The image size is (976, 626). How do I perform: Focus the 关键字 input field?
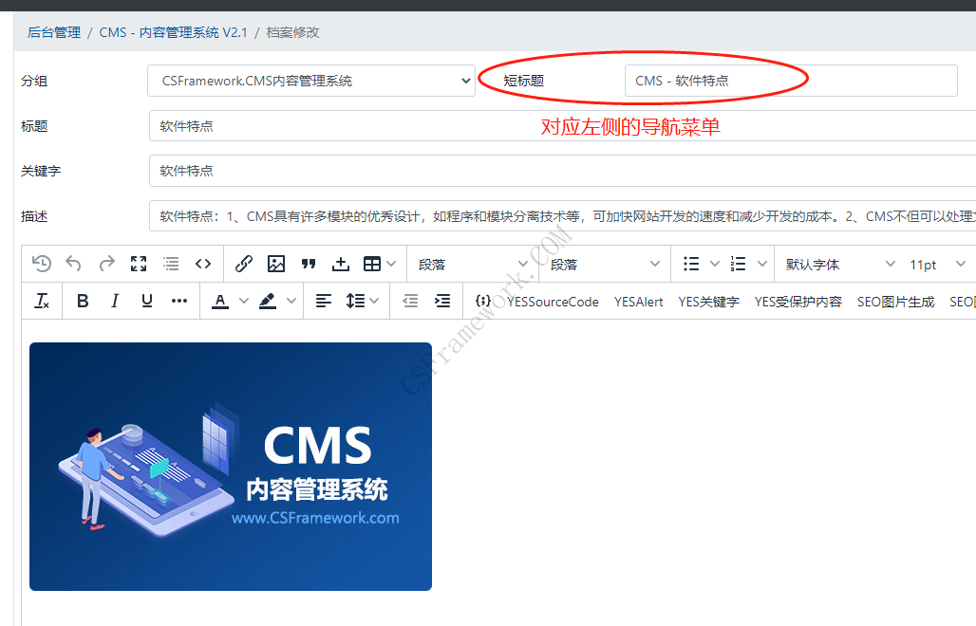(x=562, y=171)
